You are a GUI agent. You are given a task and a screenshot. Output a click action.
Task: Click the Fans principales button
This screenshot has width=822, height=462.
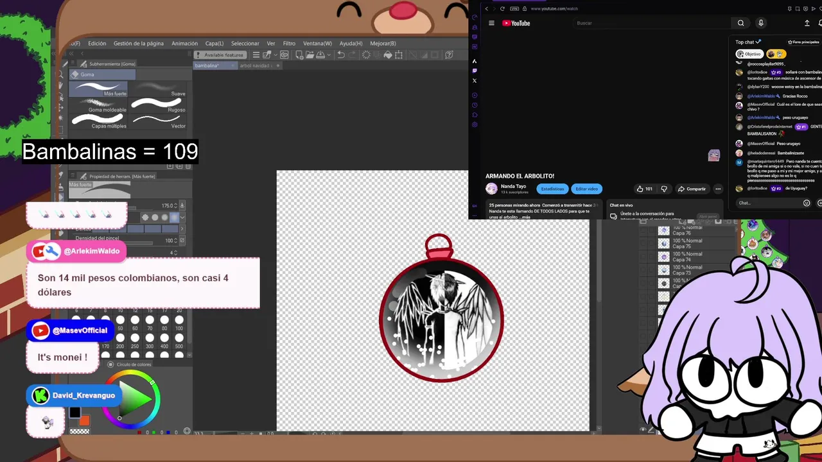click(803, 42)
